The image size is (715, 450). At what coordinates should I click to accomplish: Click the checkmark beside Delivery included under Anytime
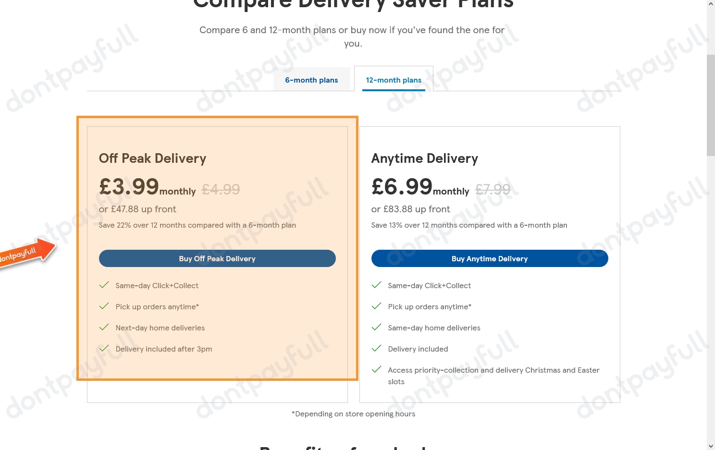tap(376, 348)
